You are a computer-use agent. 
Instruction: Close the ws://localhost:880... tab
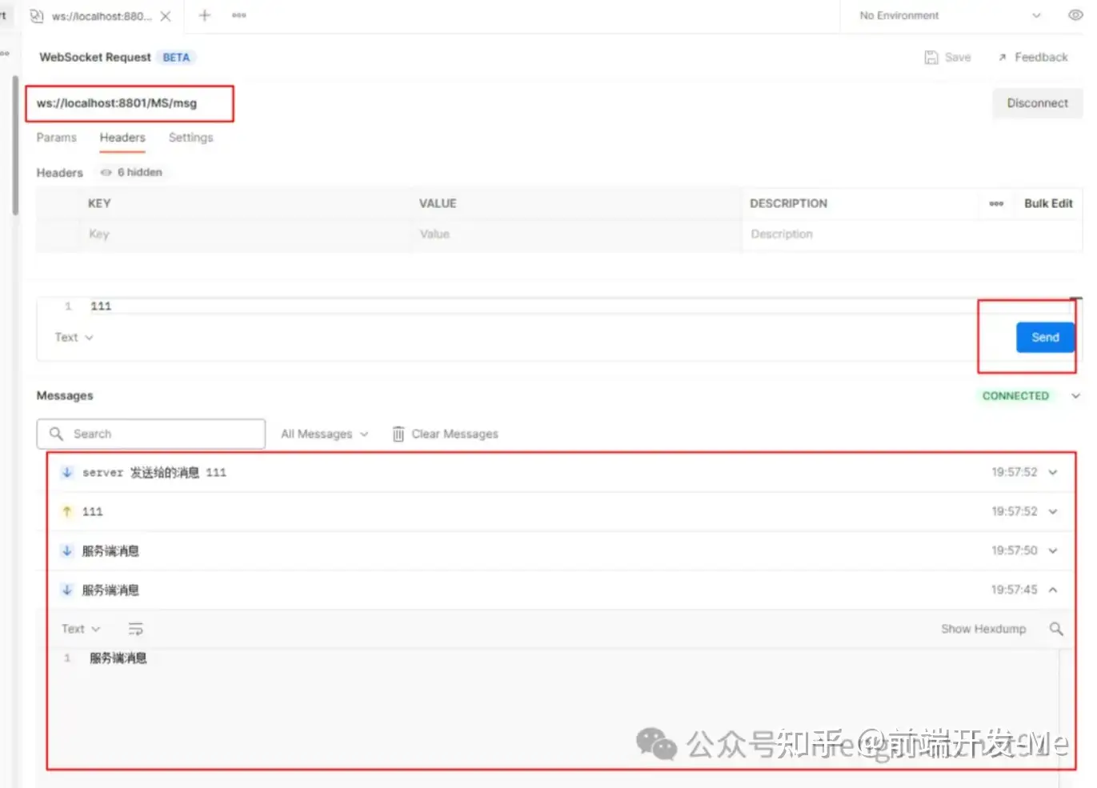point(166,16)
